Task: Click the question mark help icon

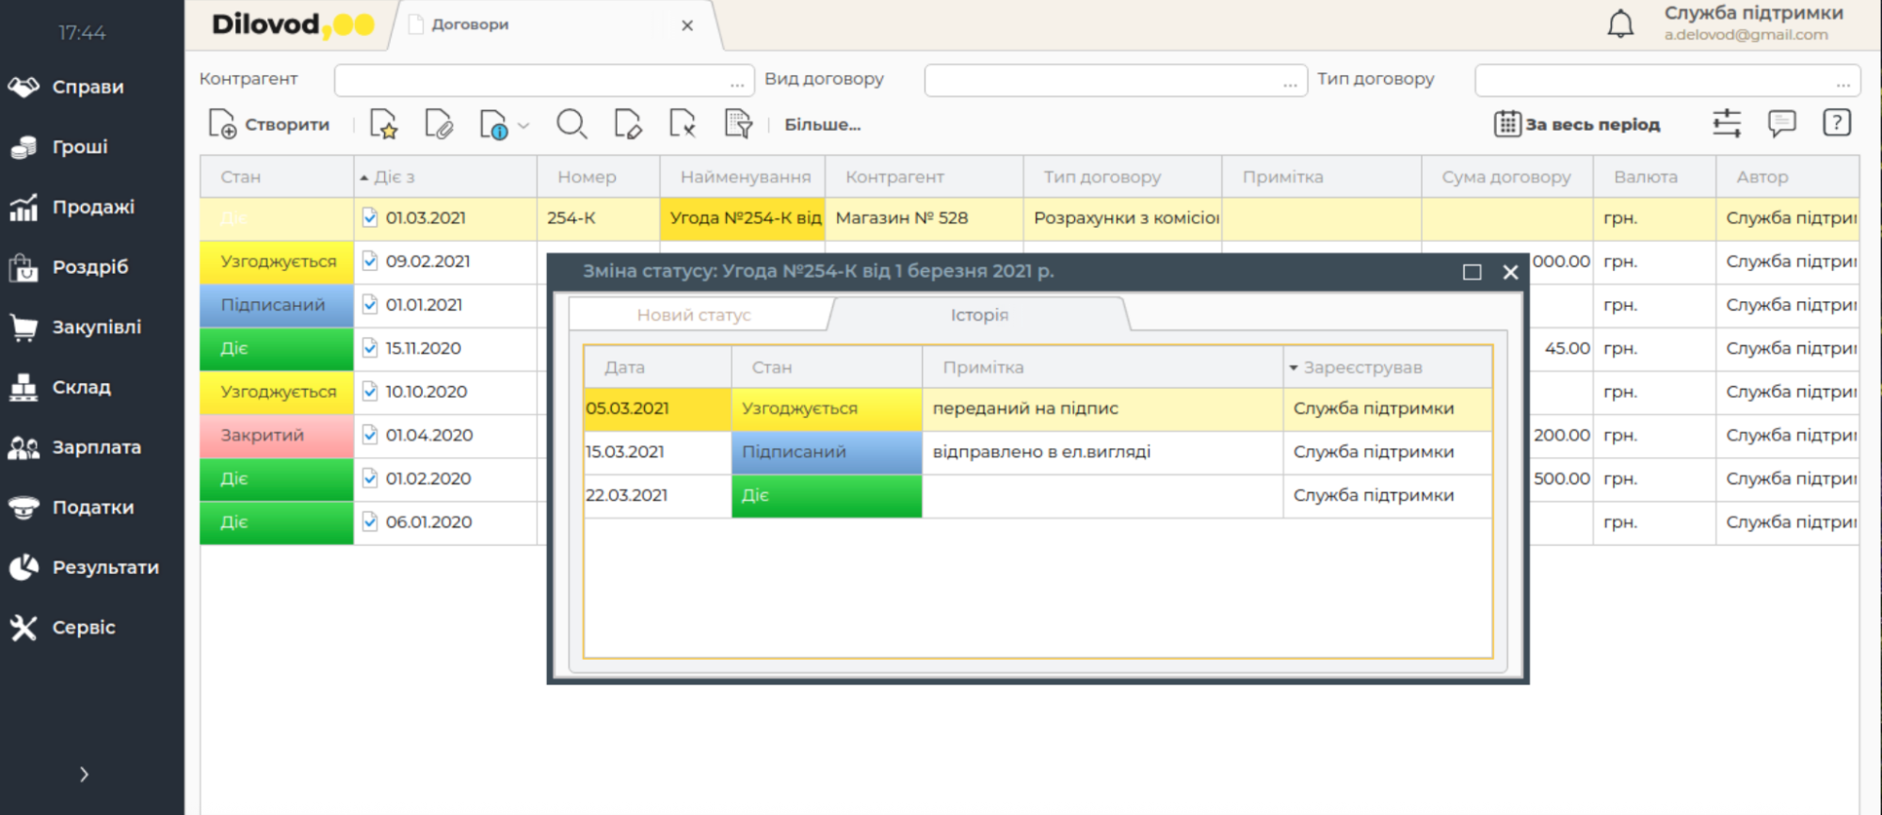Action: (x=1836, y=123)
